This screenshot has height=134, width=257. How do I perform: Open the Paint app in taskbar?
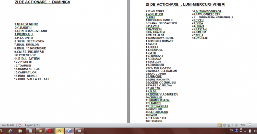click(x=80, y=131)
